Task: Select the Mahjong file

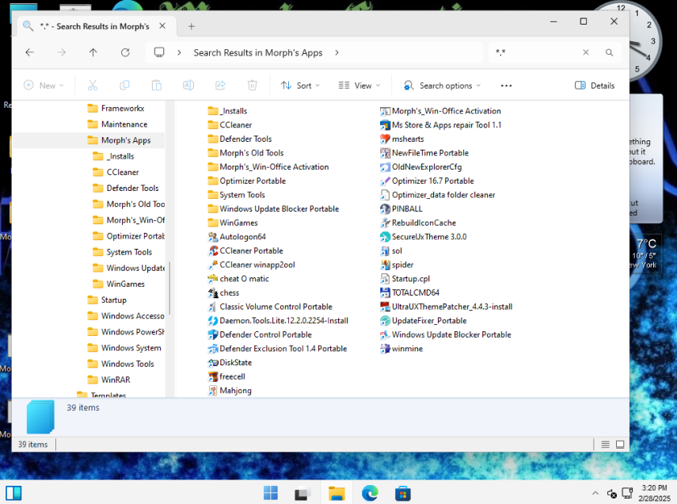Action: click(230, 391)
